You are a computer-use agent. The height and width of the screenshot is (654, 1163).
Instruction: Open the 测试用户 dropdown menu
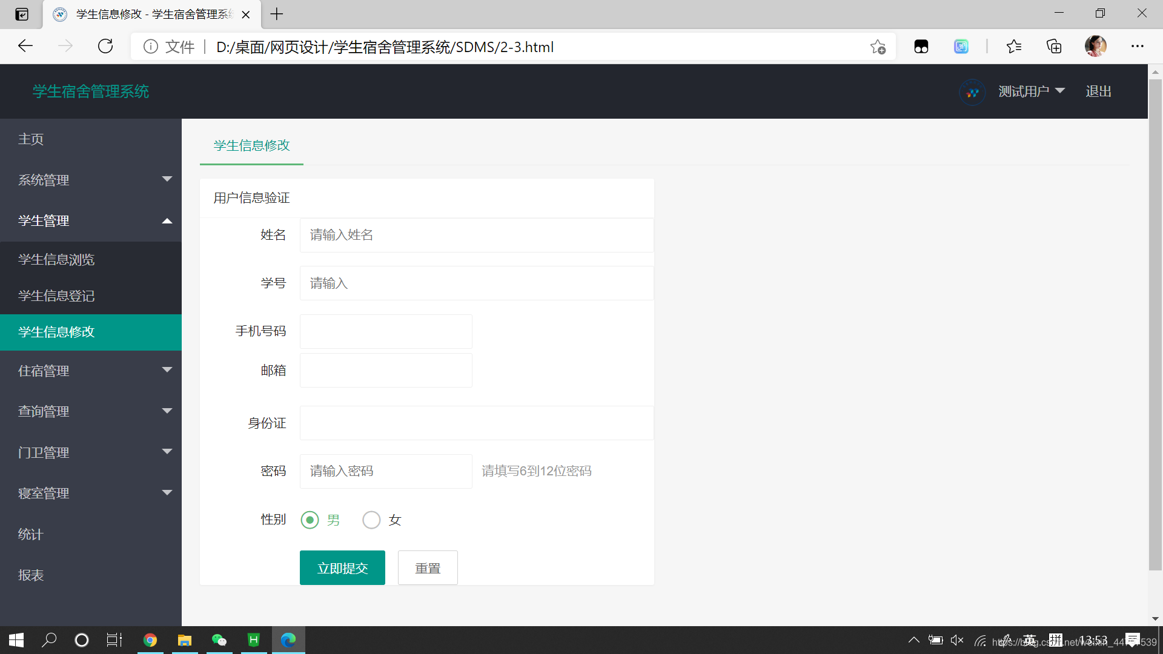(1031, 91)
